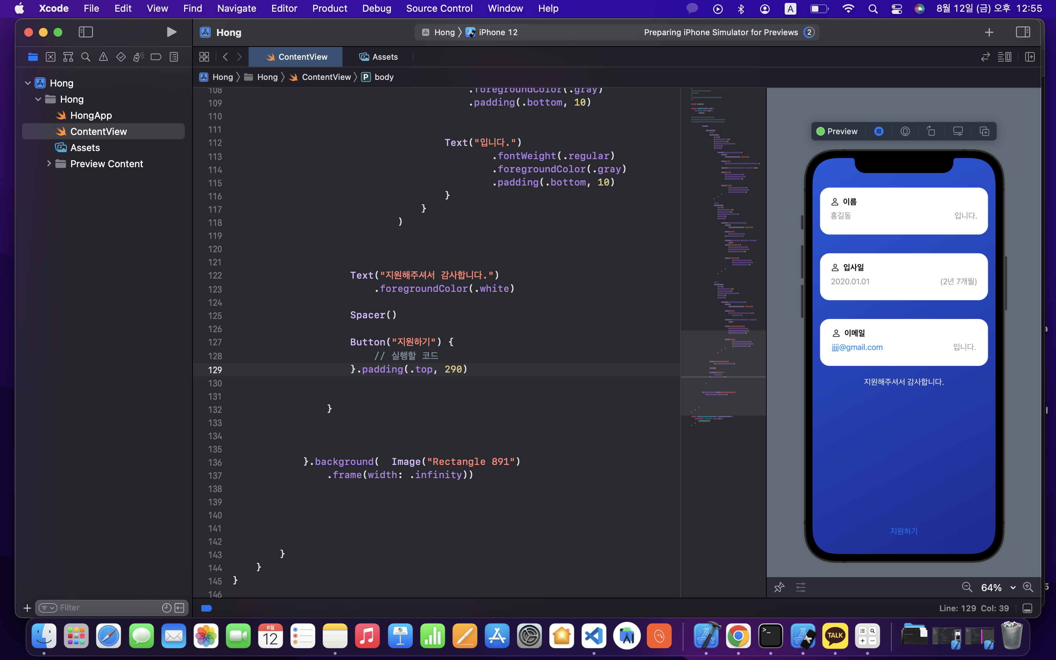Open the Find navigator magnifier icon
Viewport: 1056px width, 660px height.
(85, 57)
